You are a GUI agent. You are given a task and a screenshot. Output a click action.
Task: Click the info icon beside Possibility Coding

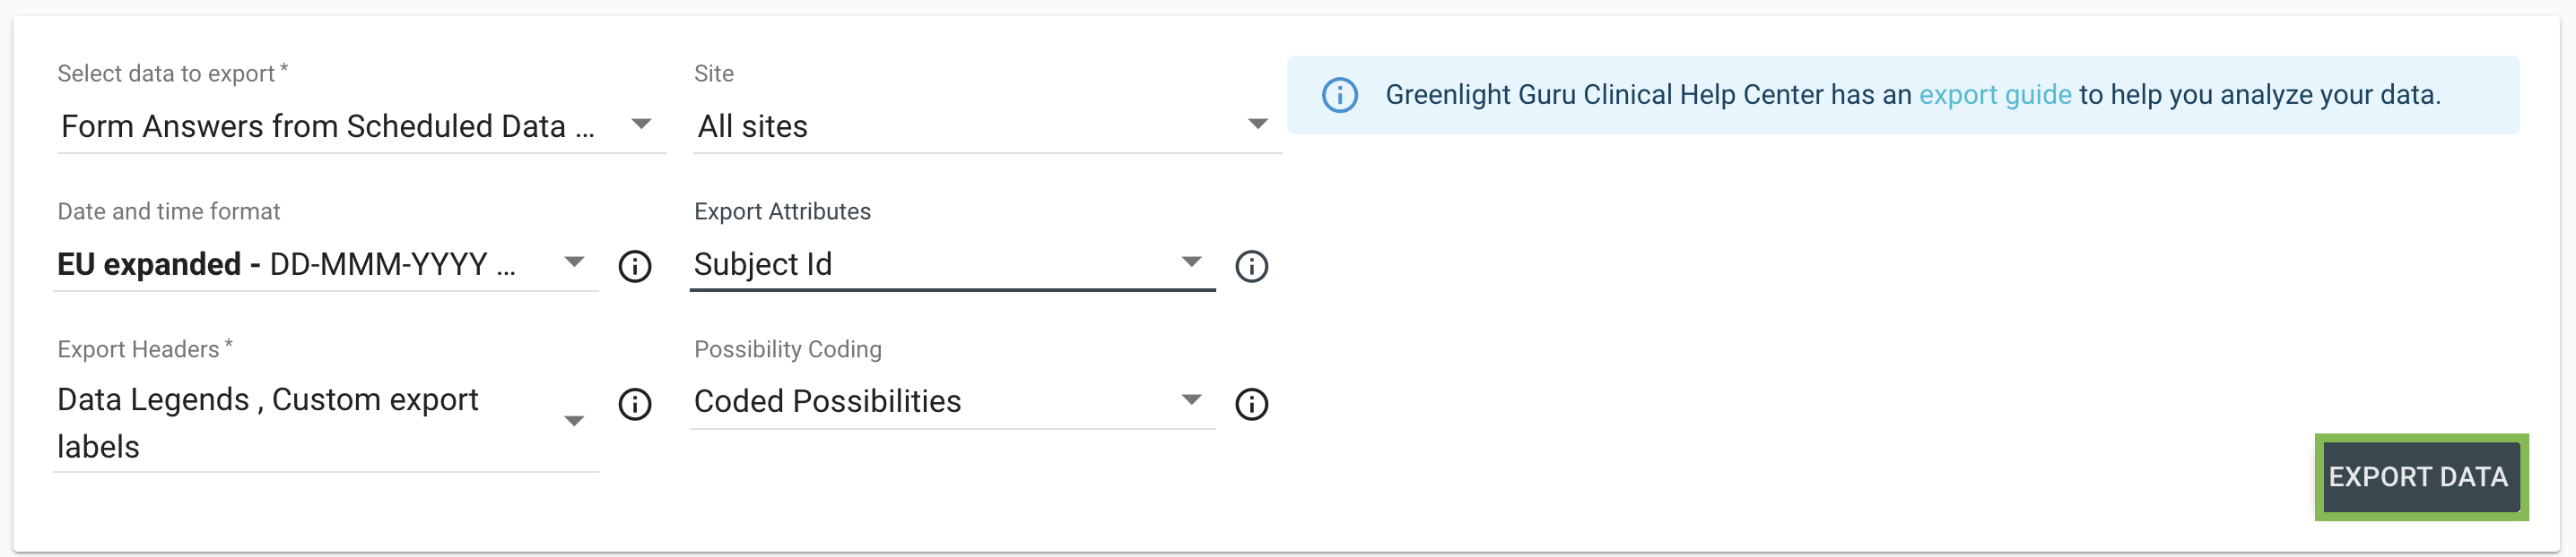pos(1252,404)
